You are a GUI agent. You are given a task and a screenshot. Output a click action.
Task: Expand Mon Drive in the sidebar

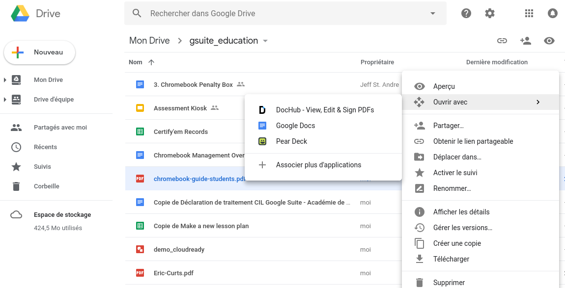pyautogui.click(x=5, y=79)
